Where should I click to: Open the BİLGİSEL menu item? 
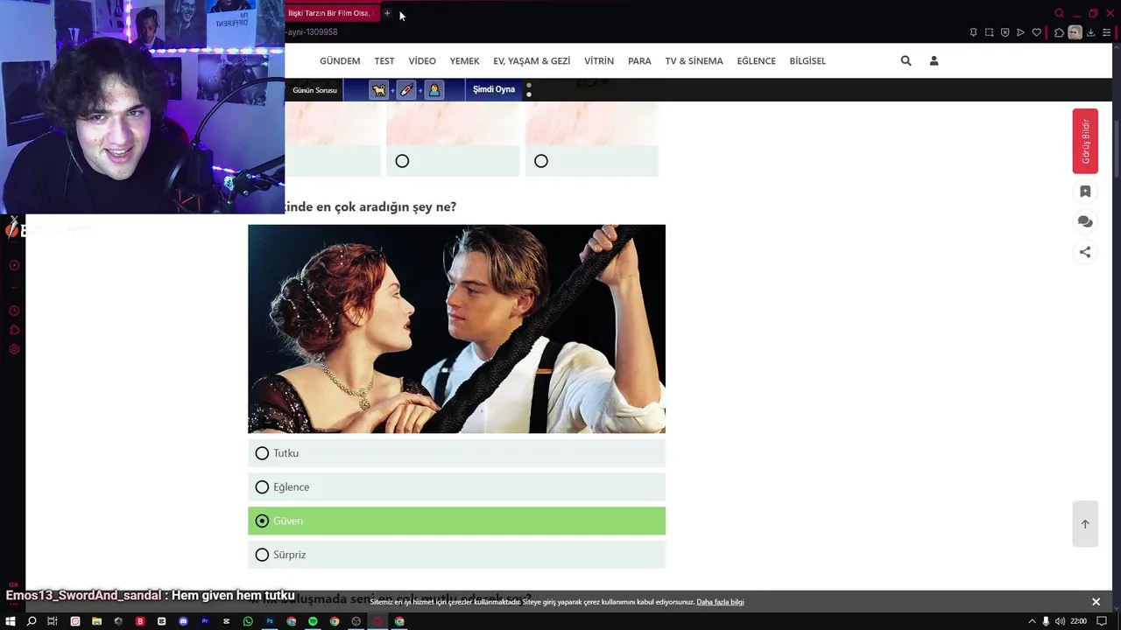[807, 61]
